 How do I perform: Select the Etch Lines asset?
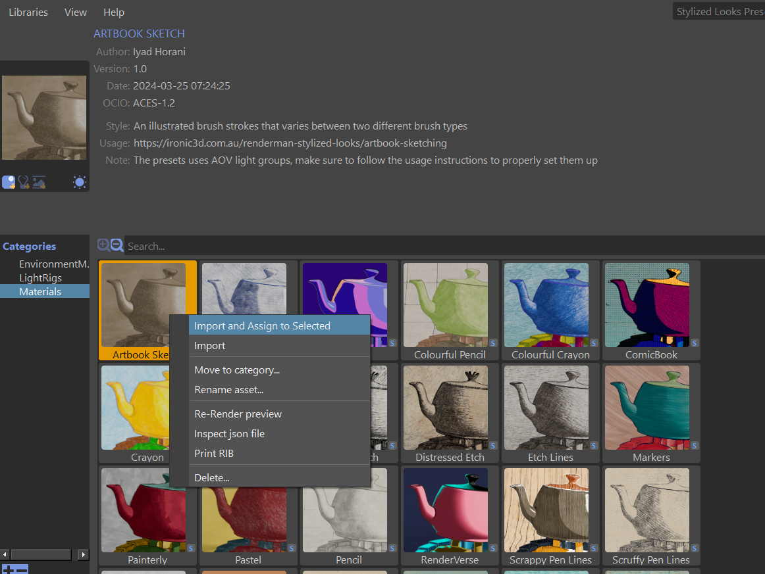(x=550, y=413)
